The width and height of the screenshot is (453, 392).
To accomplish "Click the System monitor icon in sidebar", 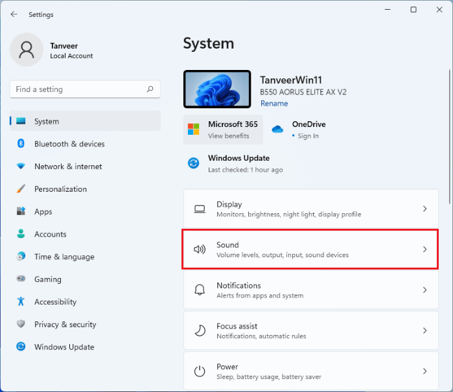I will point(21,121).
